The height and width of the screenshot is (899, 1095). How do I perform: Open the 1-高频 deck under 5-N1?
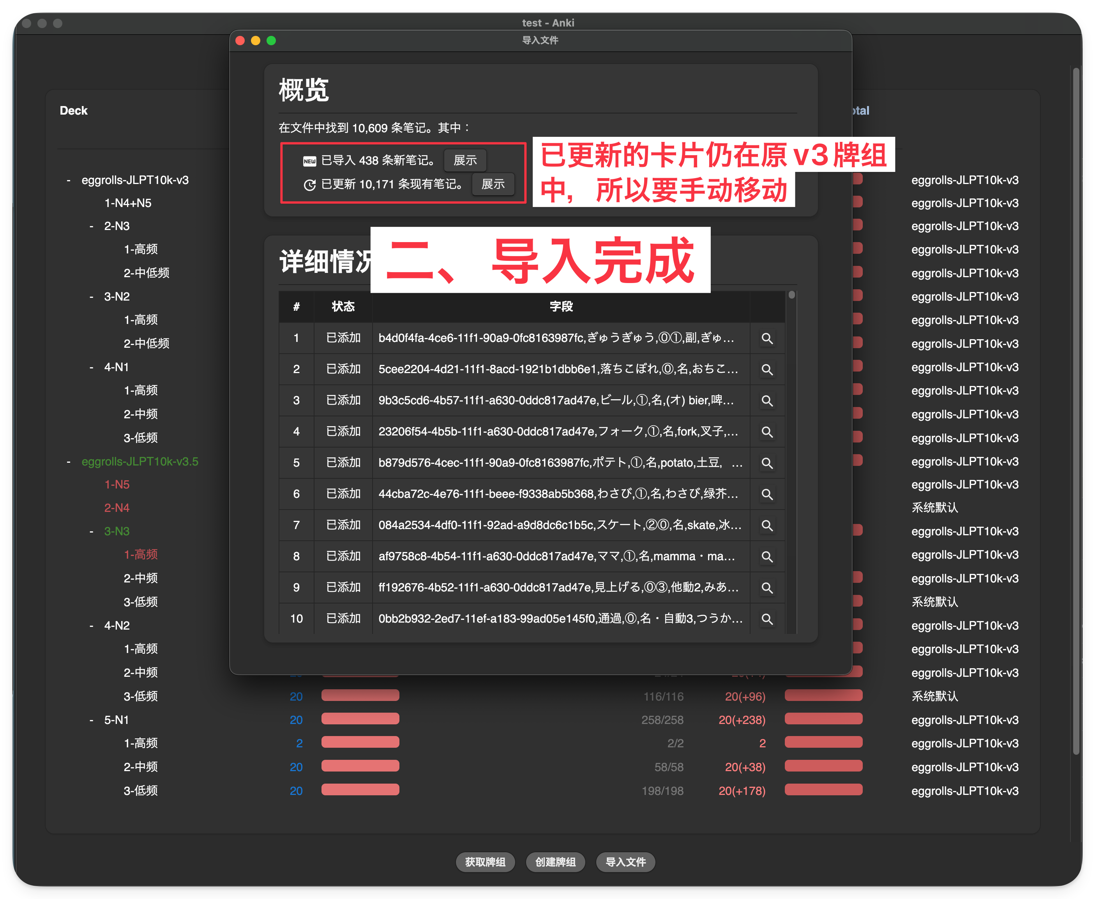point(141,743)
